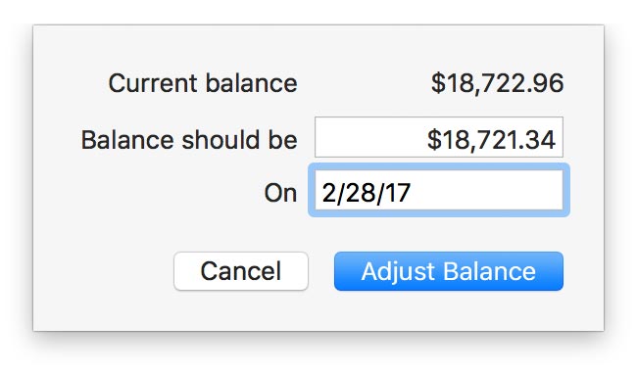Select the month digit 2 in date

328,193
